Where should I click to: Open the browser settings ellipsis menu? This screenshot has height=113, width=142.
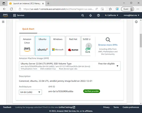[138, 9]
